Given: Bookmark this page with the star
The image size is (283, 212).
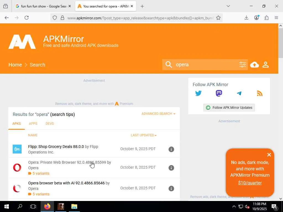Looking at the screenshot, I should 218,18.
